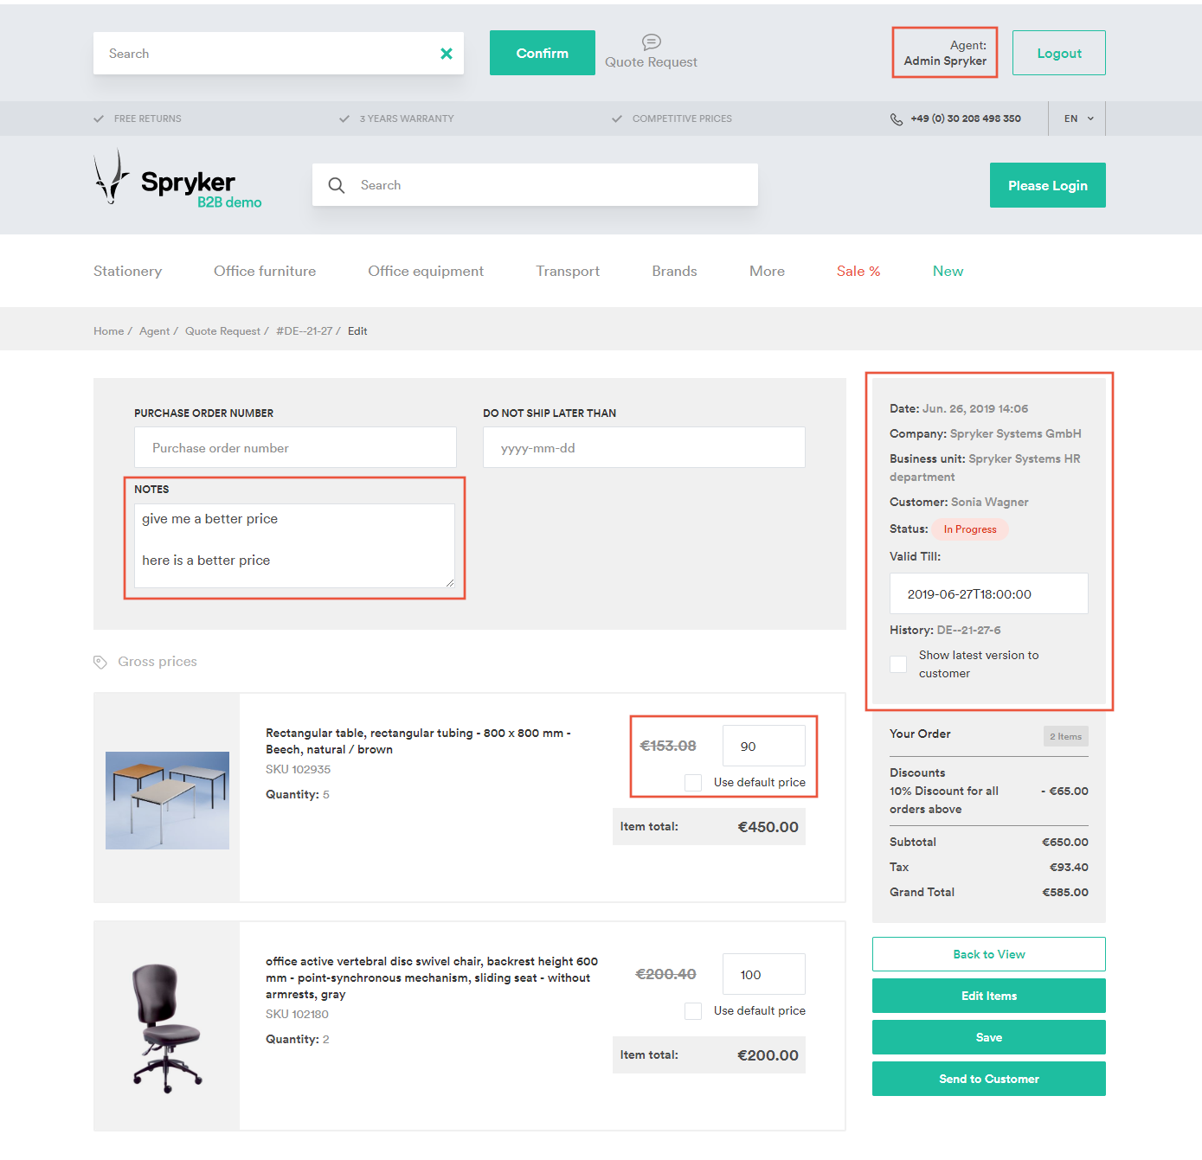
Task: Click the Subtotal €650.00 amount
Action: tap(1065, 842)
